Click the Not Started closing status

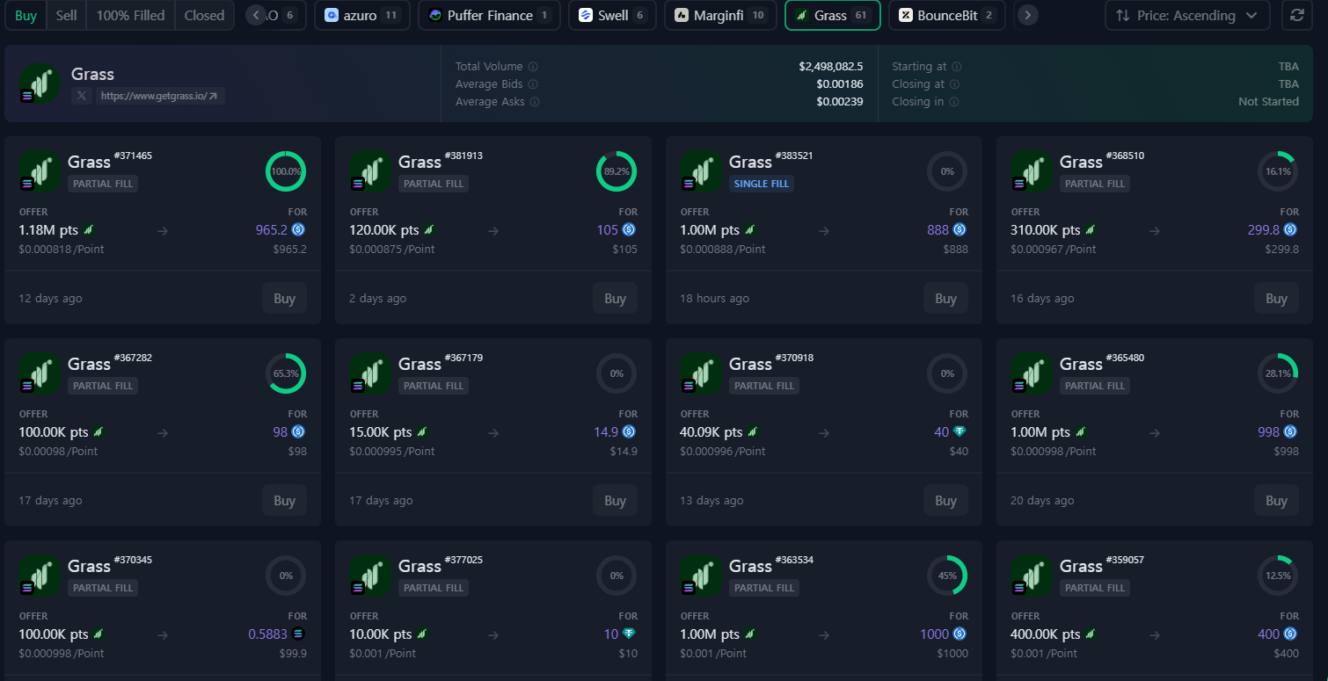point(1268,102)
